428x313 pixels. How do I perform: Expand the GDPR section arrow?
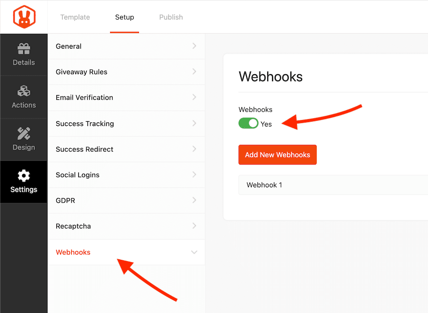[x=194, y=200]
